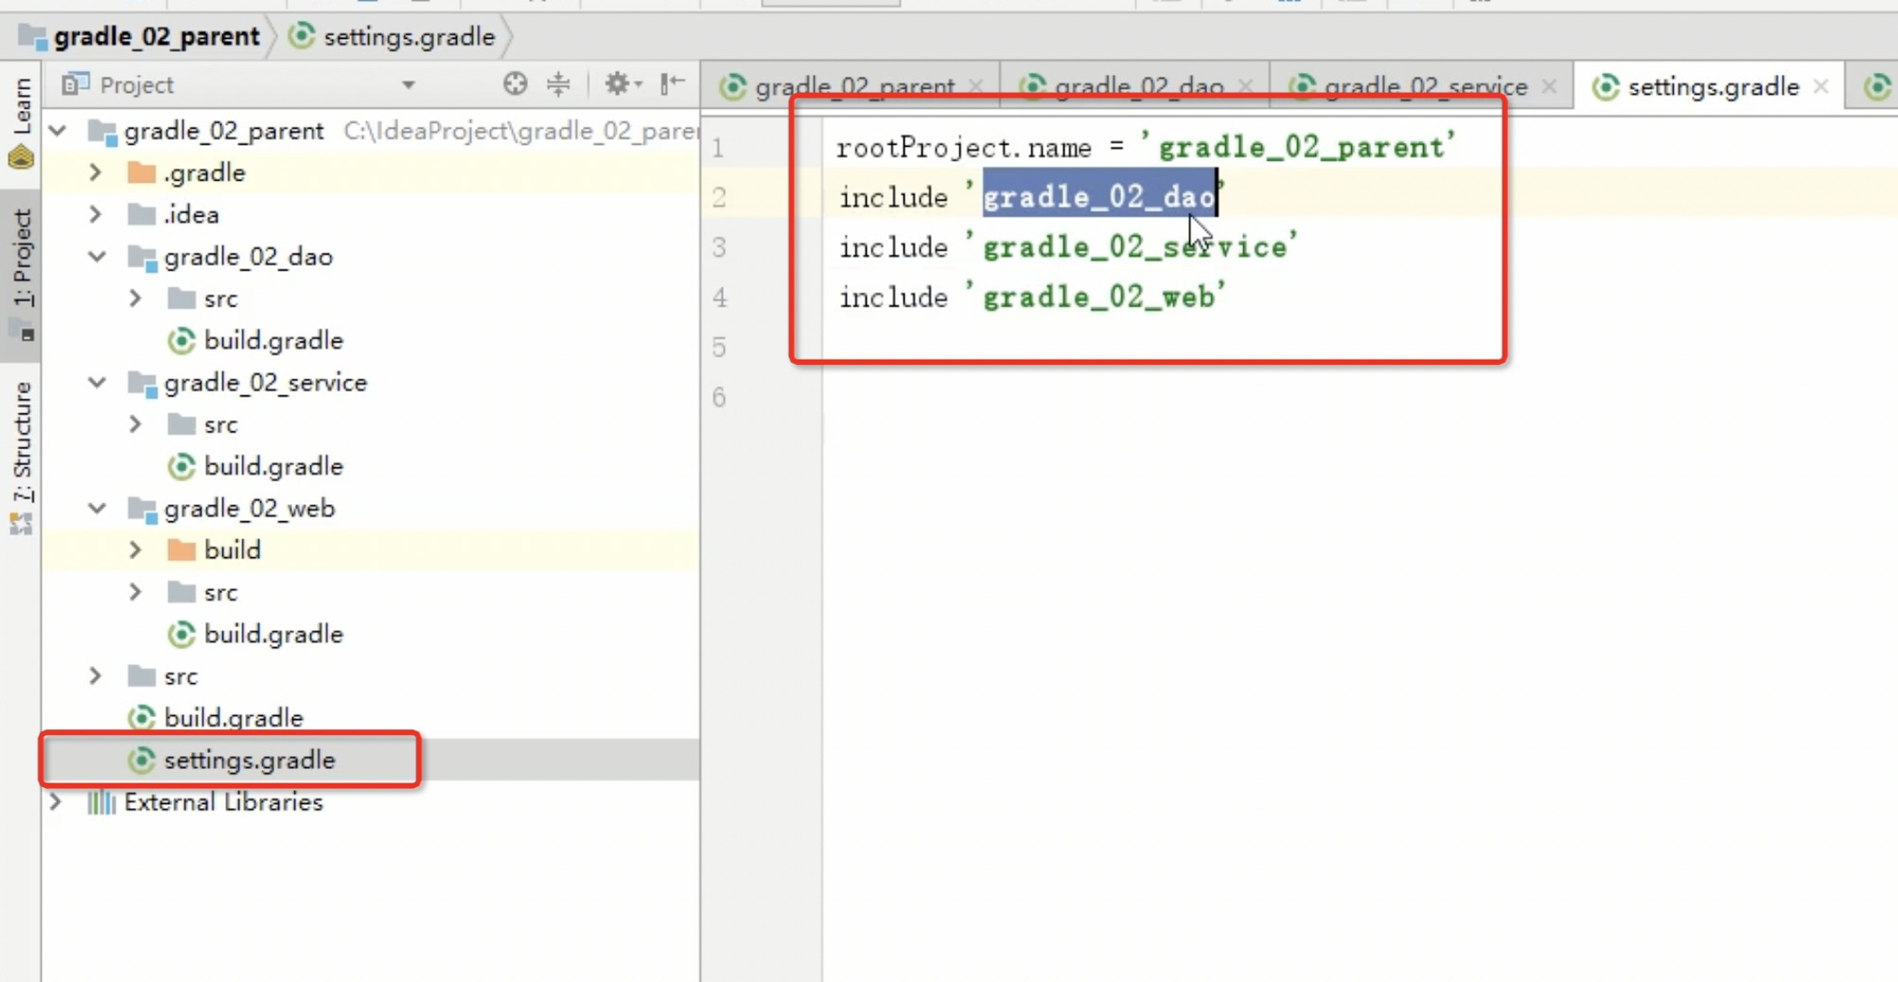Collapse the gradle_02_service node
This screenshot has height=982, width=1898.
(96, 382)
